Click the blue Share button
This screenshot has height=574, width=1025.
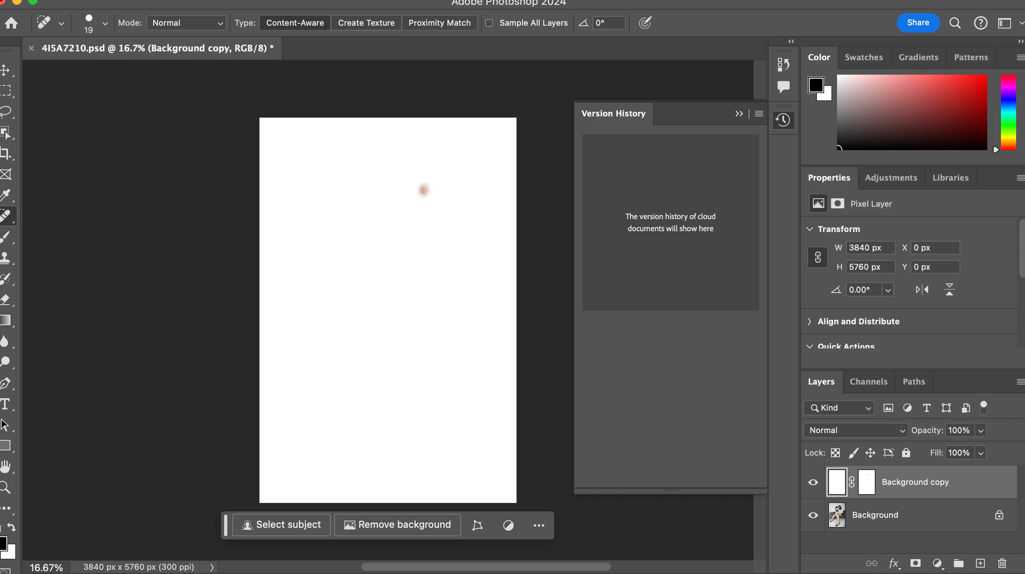[918, 22]
